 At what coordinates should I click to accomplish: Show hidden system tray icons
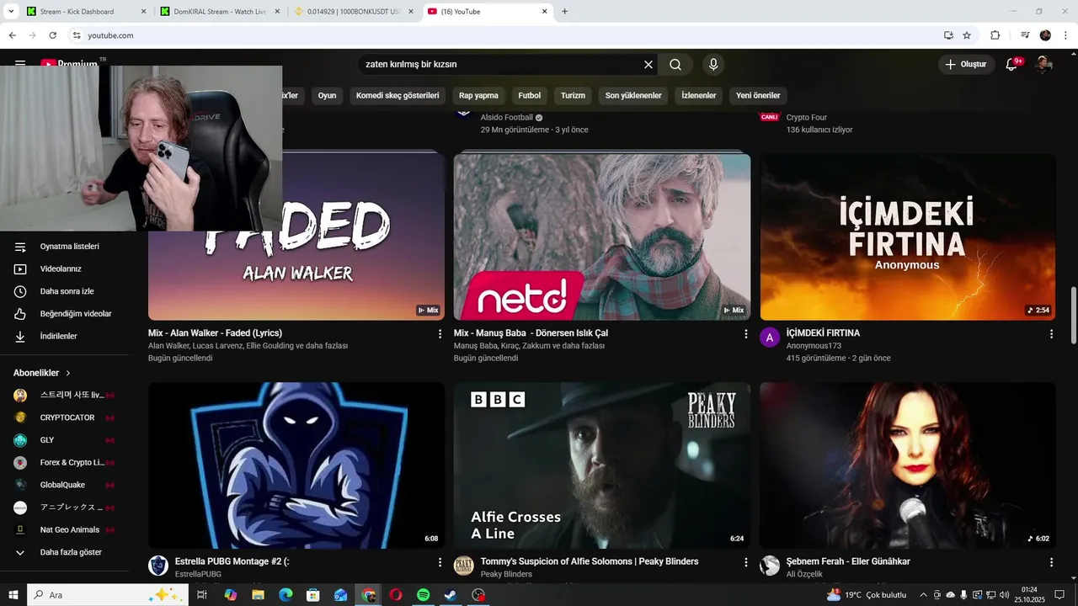click(923, 595)
